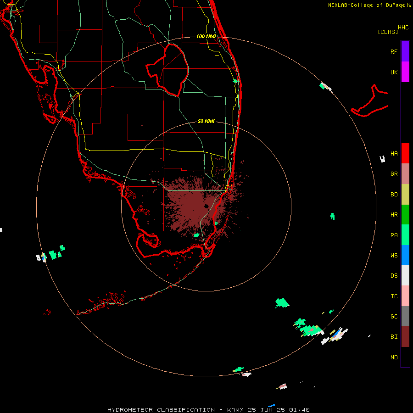Click the 50 NMI range ring label
The image size is (413, 413).
pos(206,121)
